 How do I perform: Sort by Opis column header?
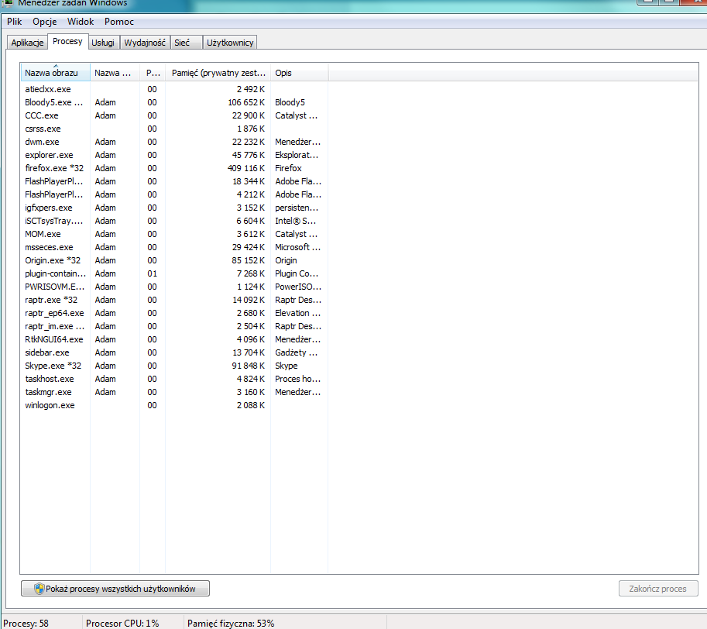click(x=300, y=73)
